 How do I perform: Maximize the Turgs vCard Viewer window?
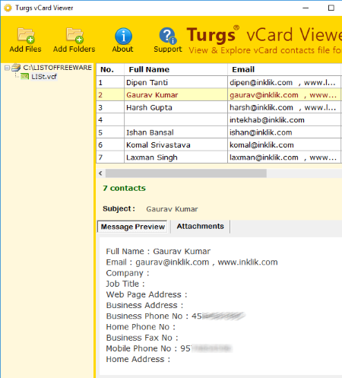coord(331,8)
